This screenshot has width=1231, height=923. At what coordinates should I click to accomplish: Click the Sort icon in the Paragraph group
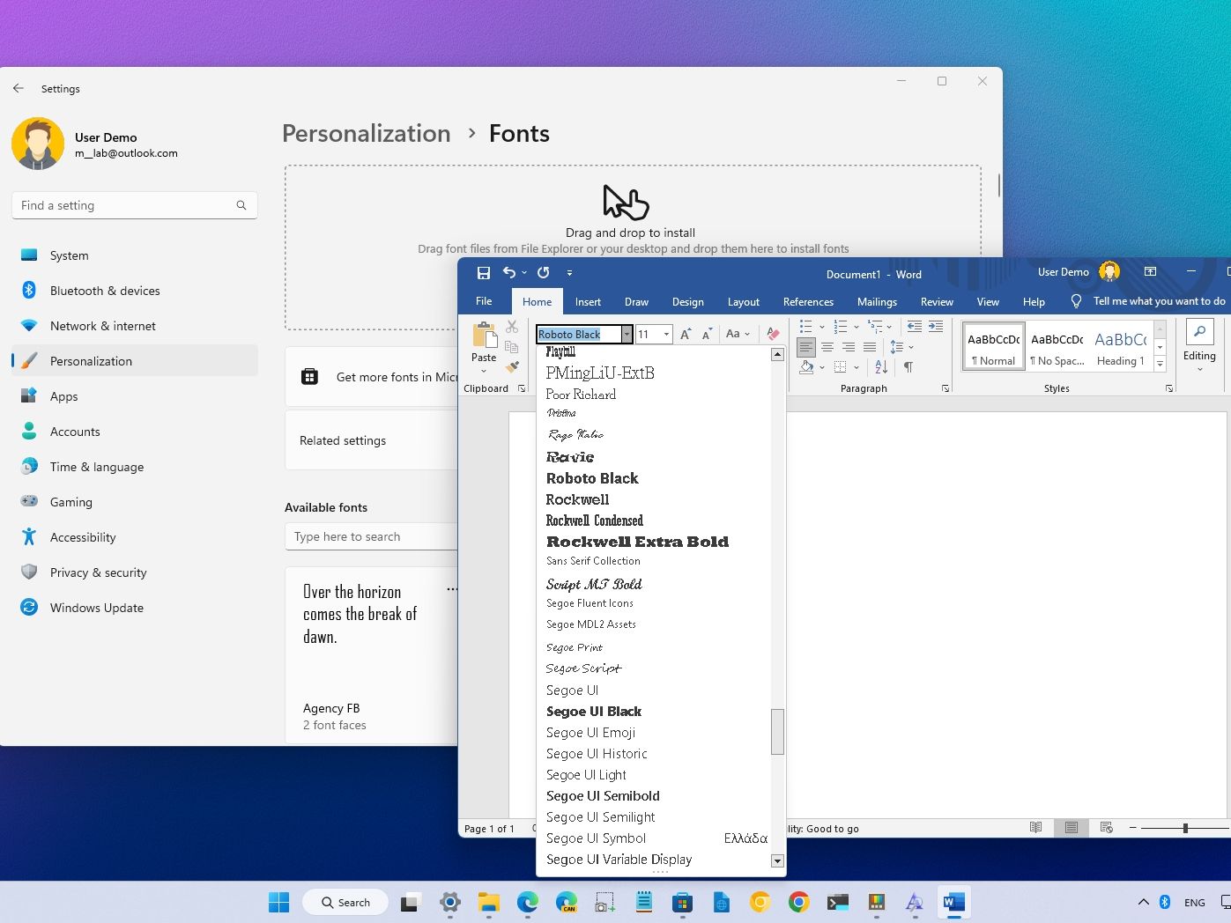880,366
